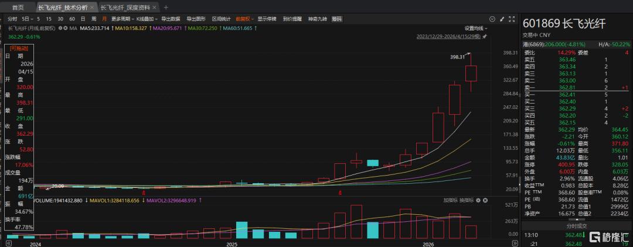Toggle 显示停牌 suspension display
The height and width of the screenshot is (247, 633).
(267, 19)
